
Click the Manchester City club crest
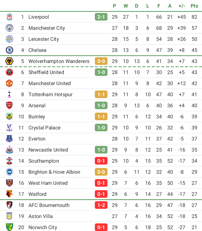click(9, 28)
